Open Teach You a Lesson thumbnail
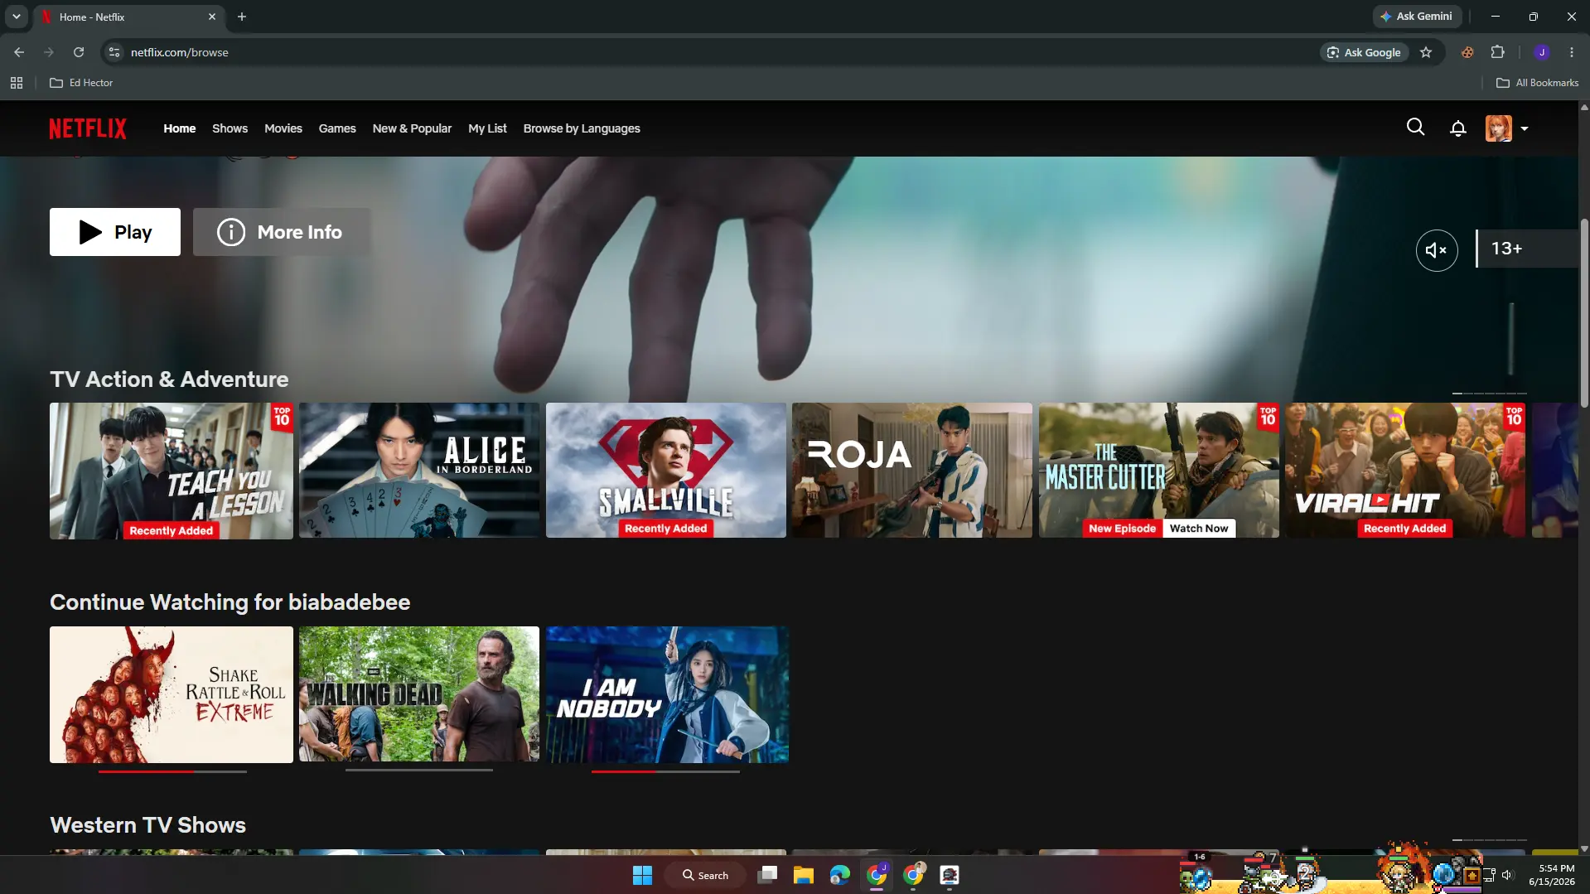 point(171,471)
